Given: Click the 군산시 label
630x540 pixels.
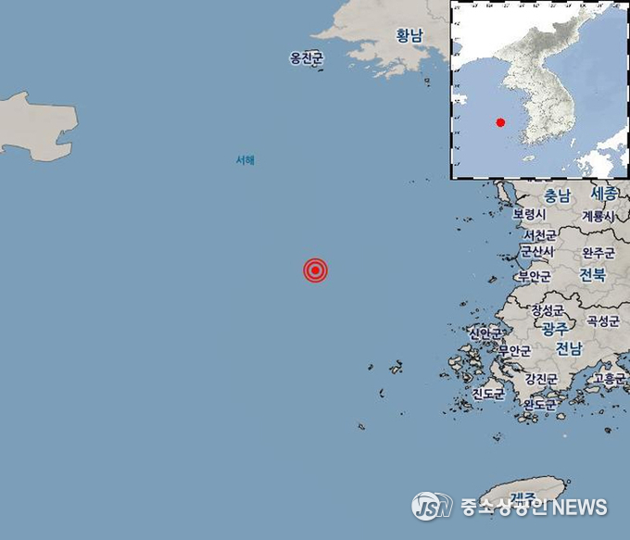Looking at the screenshot, I should coord(537,252).
